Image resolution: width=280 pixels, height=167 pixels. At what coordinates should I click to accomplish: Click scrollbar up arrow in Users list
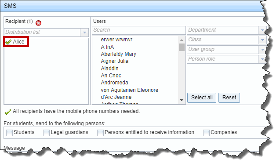182,40
